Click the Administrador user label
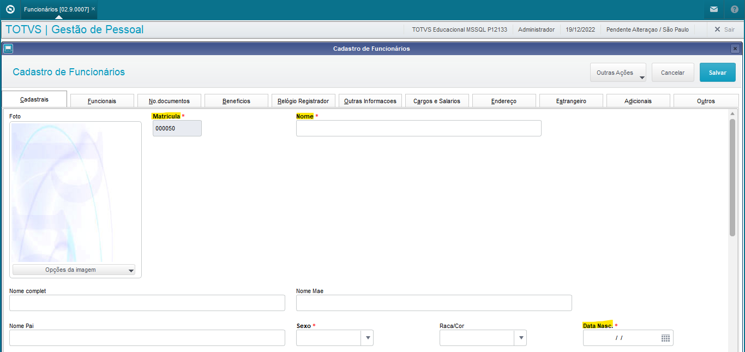 point(536,29)
